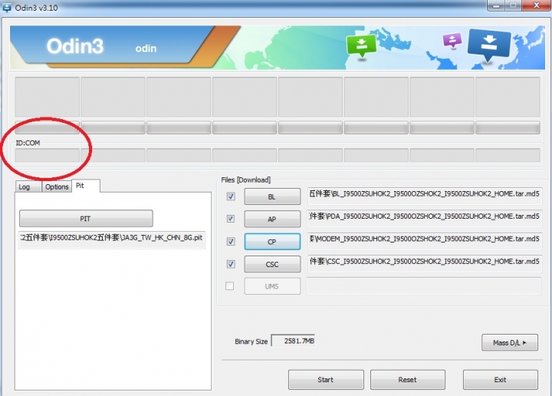
Task: Click the Odin3 app icon in title bar
Action: [x=7, y=8]
